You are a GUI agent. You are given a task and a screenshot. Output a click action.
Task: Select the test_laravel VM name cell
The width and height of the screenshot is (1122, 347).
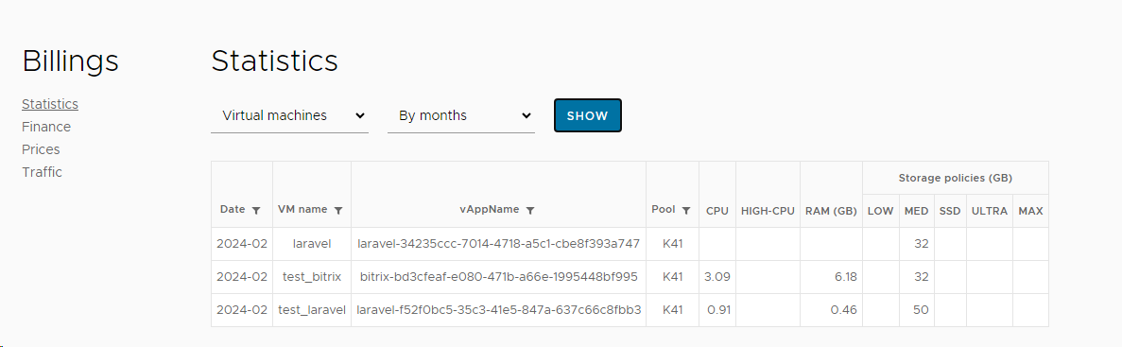pyautogui.click(x=312, y=310)
